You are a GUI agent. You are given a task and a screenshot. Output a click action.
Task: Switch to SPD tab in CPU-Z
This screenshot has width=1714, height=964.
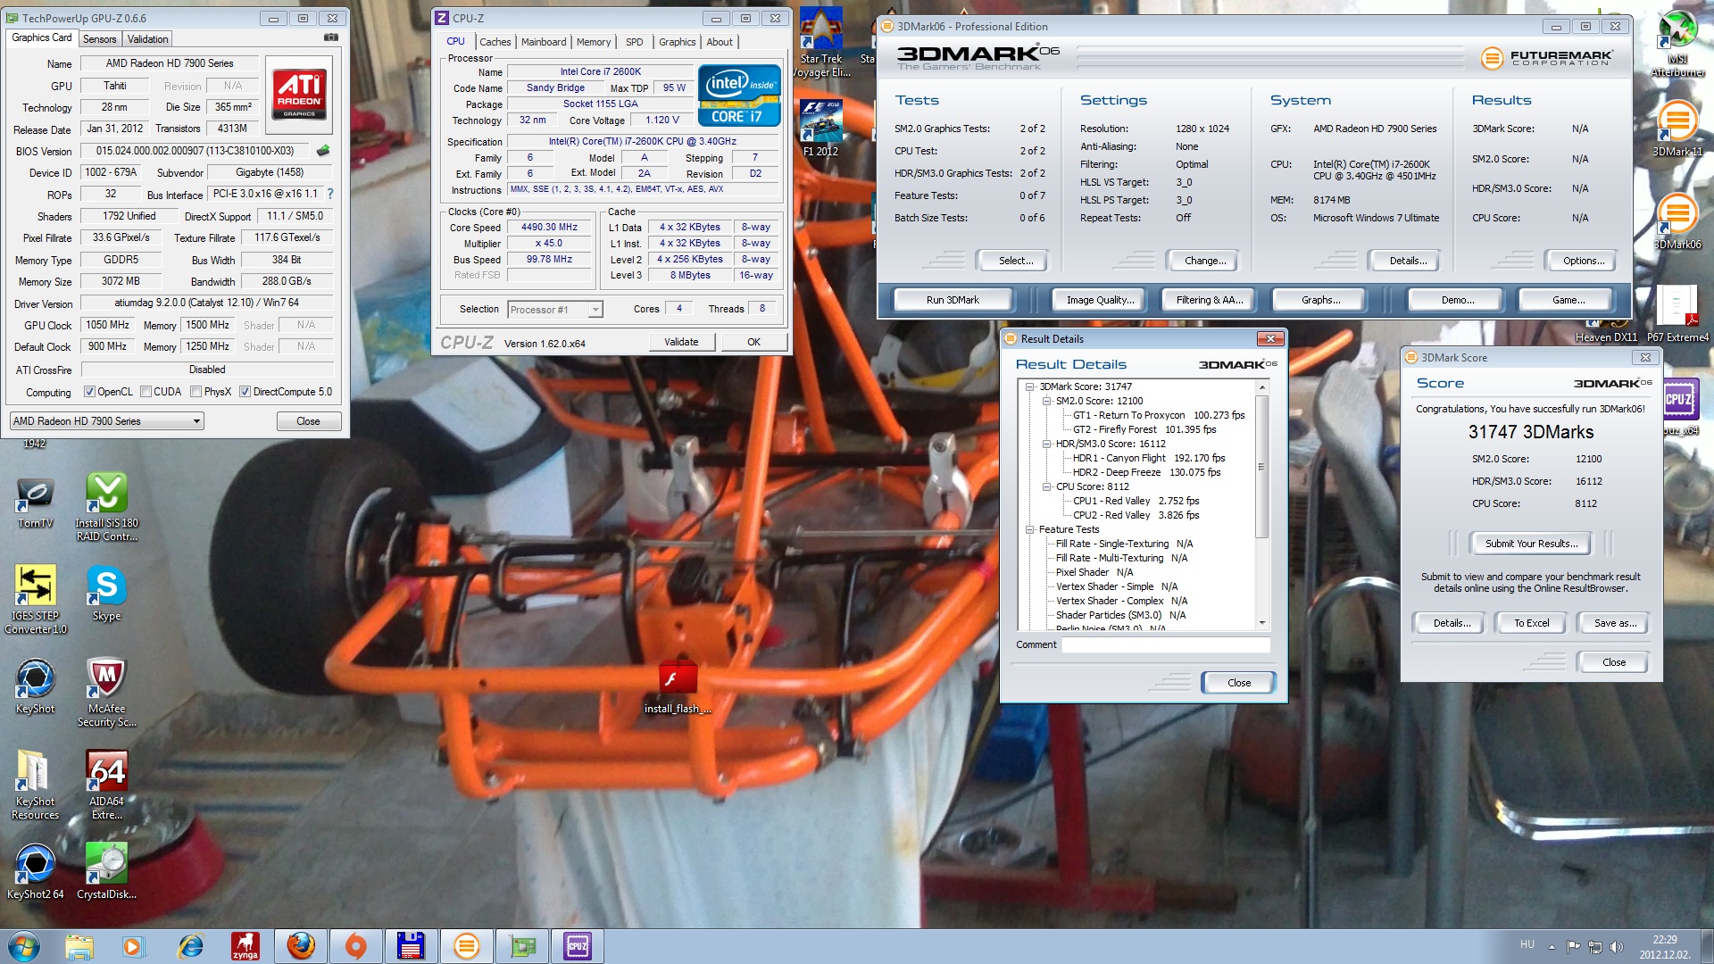pyautogui.click(x=634, y=42)
